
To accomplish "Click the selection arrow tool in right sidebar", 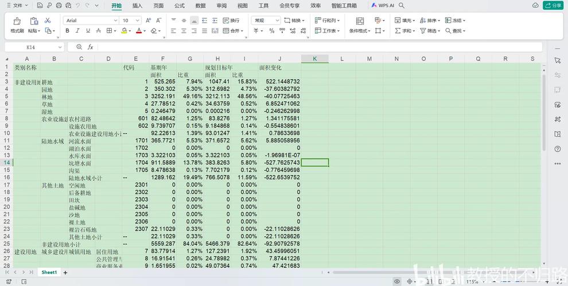I will click(x=558, y=60).
